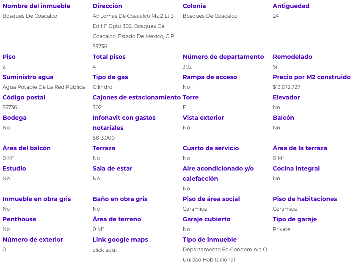Select the 'Total pisos' label
The width and height of the screenshot is (356, 267).
click(109, 57)
